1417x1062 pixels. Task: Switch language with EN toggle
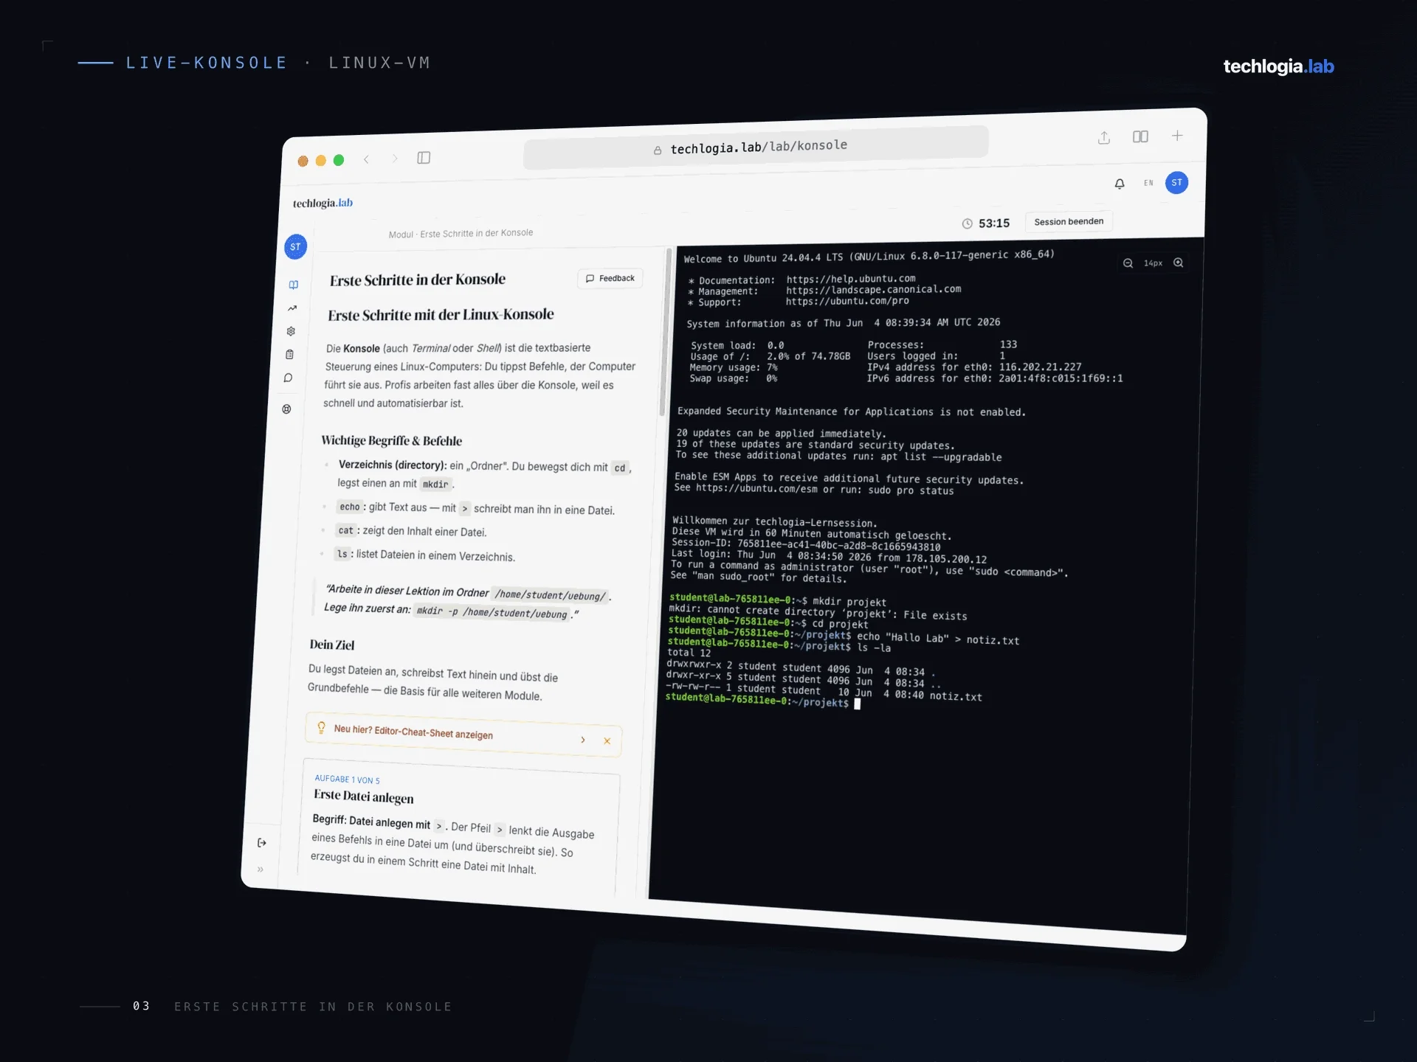[x=1148, y=183]
